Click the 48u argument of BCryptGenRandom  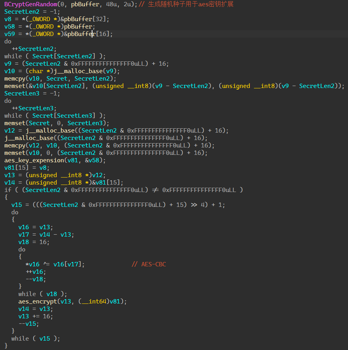click(x=105, y=4)
